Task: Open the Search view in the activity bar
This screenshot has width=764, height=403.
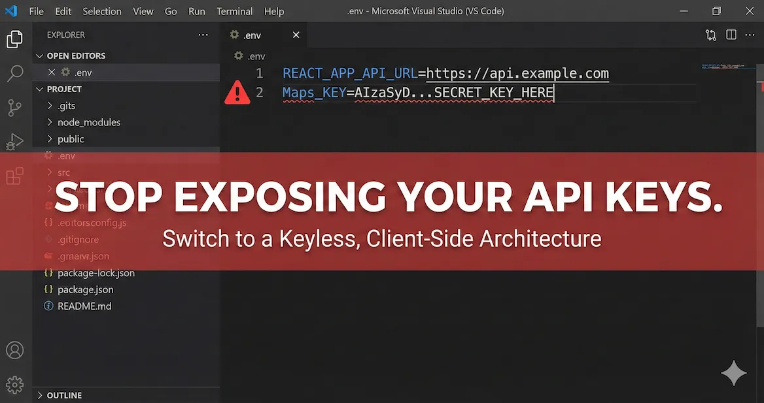Action: point(14,73)
